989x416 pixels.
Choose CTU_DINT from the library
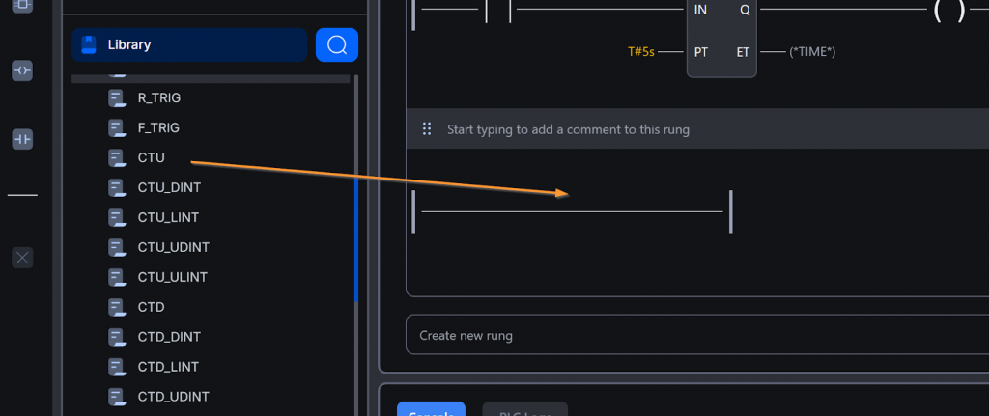click(169, 187)
